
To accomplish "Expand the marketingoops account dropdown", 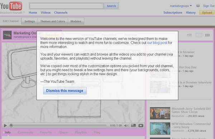I will click(181, 6).
